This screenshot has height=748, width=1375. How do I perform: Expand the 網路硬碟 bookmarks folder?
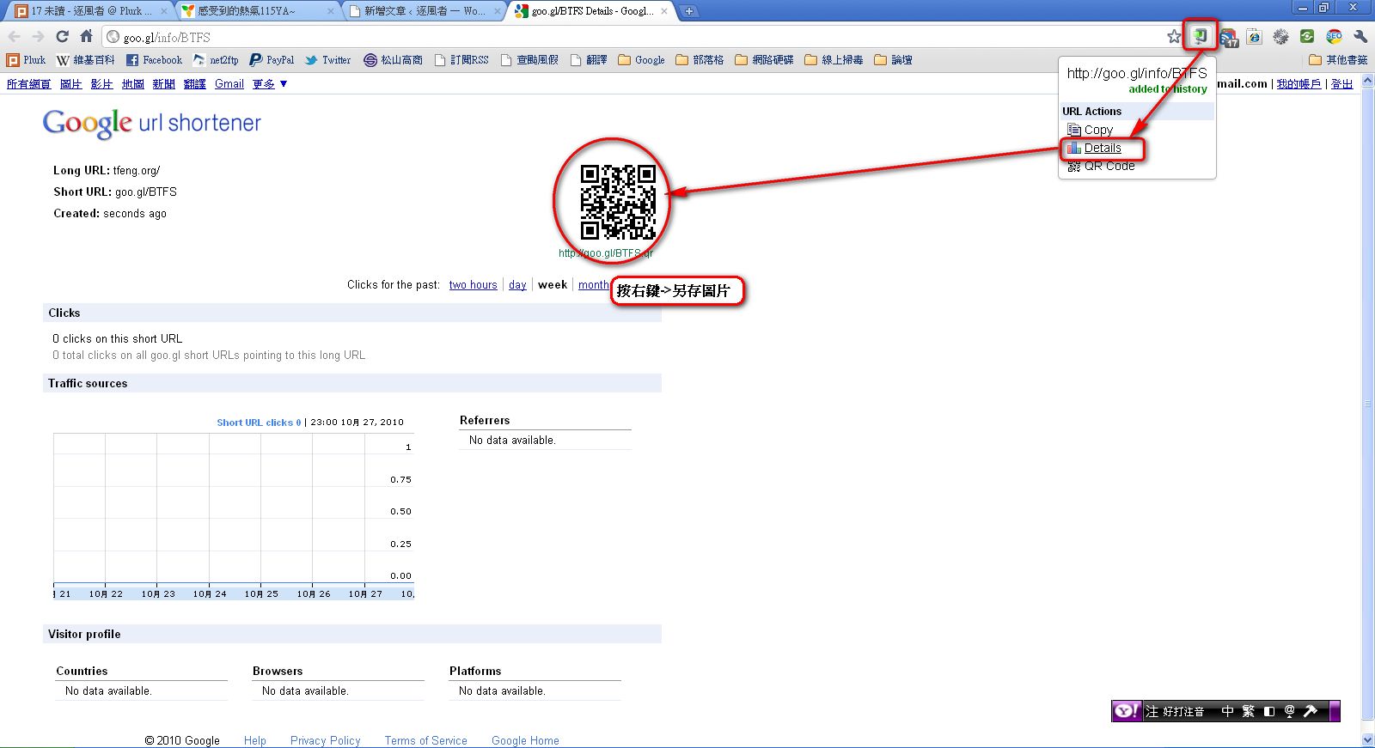(x=764, y=60)
